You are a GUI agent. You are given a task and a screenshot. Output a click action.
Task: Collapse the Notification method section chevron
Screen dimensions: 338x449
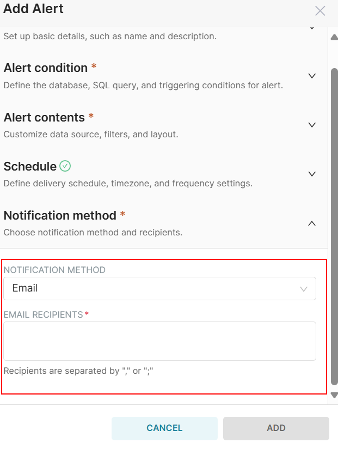click(x=312, y=223)
